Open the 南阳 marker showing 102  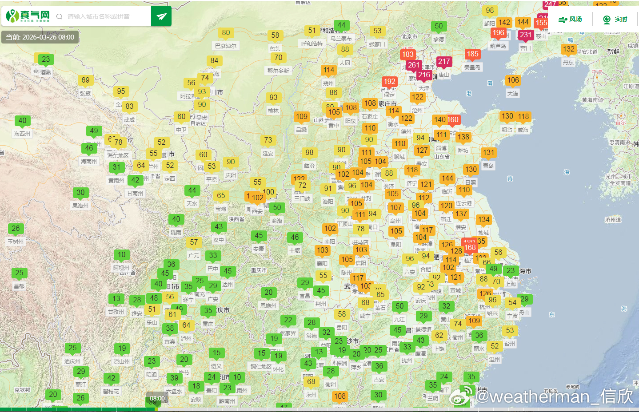pos(330,229)
